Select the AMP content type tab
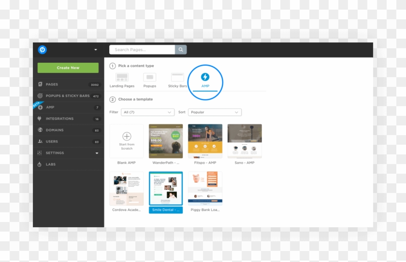Viewport: 406px width, 262px height. pyautogui.click(x=205, y=81)
